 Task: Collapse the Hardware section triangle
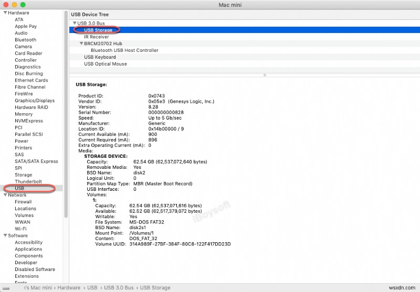click(x=5, y=13)
